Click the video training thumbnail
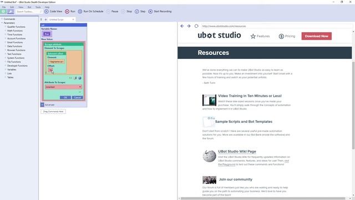355x200 pixels. [209, 100]
